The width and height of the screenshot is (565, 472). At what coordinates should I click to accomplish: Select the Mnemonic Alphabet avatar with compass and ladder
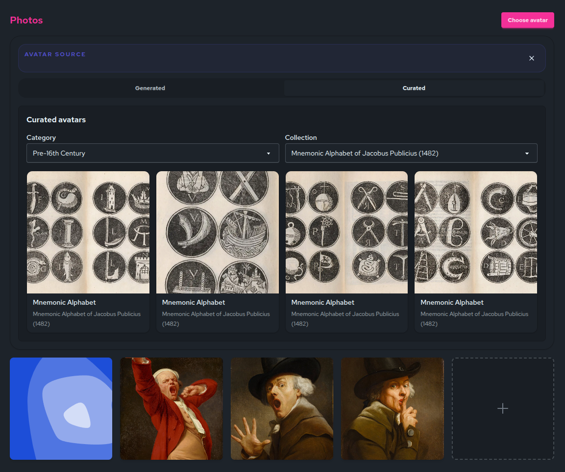[476, 252]
